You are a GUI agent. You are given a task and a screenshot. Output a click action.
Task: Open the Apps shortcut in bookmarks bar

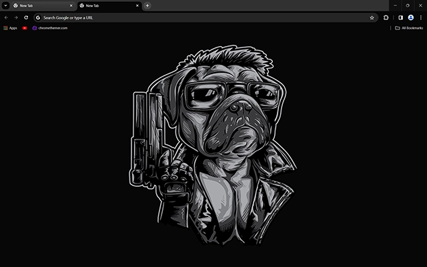(10, 28)
